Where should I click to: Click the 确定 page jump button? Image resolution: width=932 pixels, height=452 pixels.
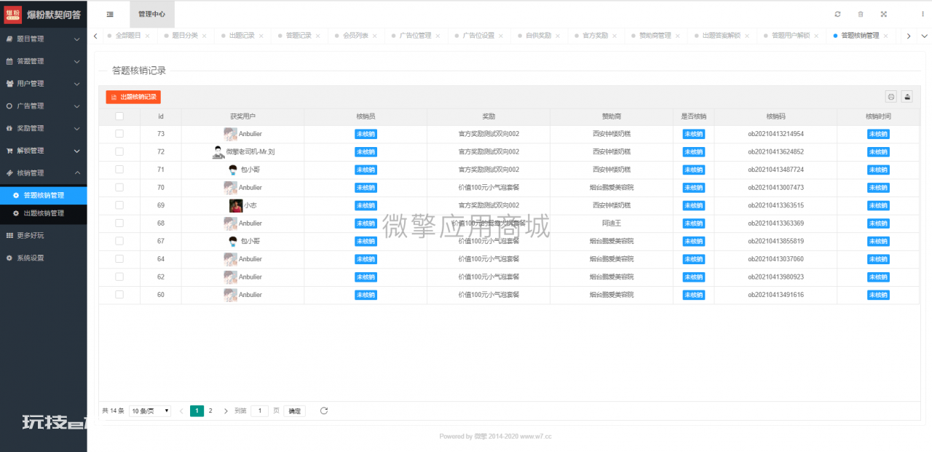294,411
